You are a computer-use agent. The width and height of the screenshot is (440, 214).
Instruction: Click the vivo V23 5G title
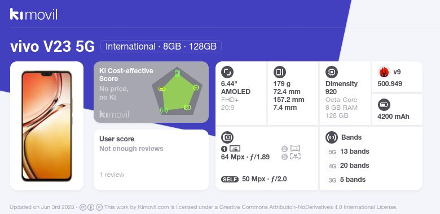click(52, 47)
